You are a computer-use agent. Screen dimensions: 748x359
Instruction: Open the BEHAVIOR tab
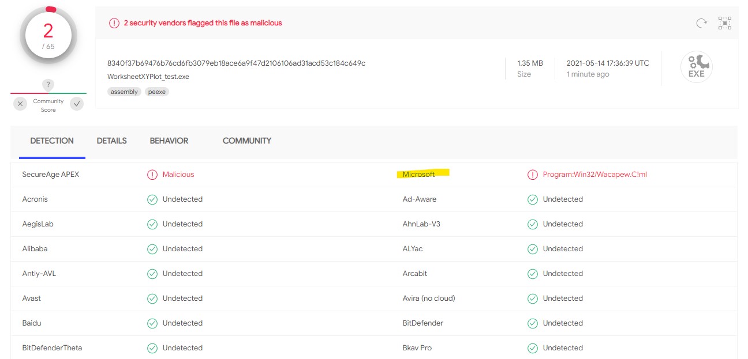click(169, 141)
